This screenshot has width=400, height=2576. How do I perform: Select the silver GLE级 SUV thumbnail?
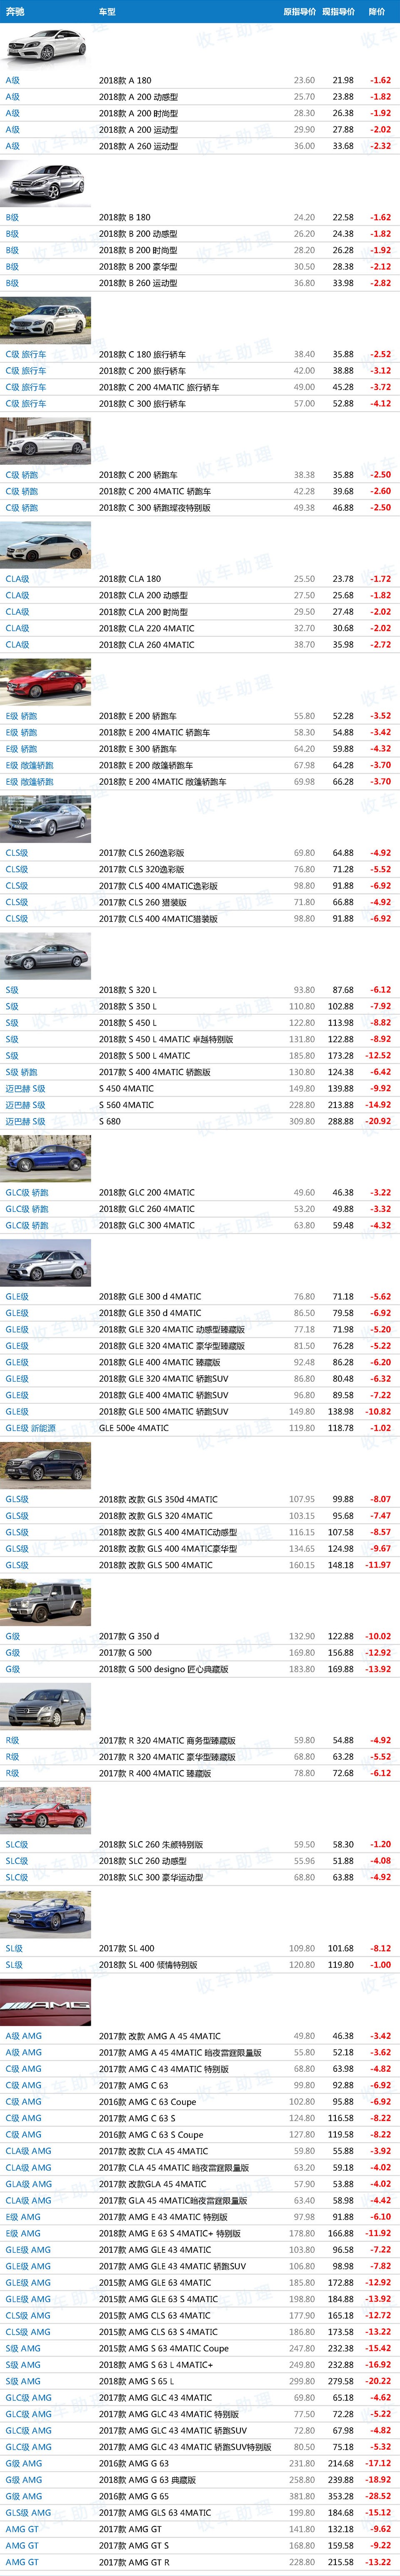coord(45,1263)
